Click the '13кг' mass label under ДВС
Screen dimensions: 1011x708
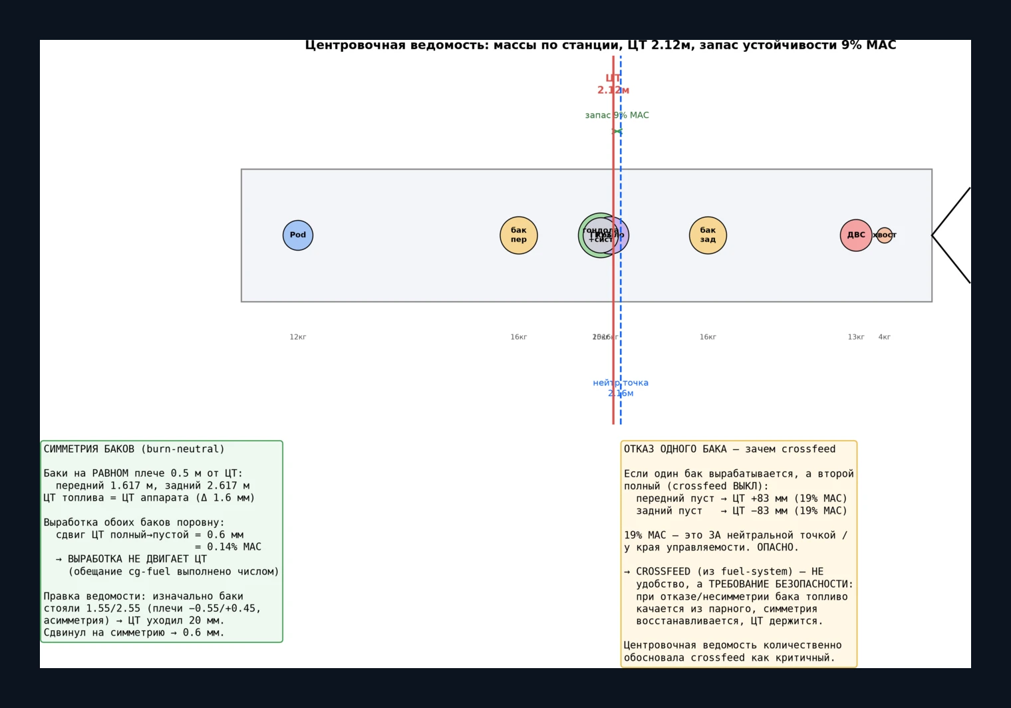(856, 337)
